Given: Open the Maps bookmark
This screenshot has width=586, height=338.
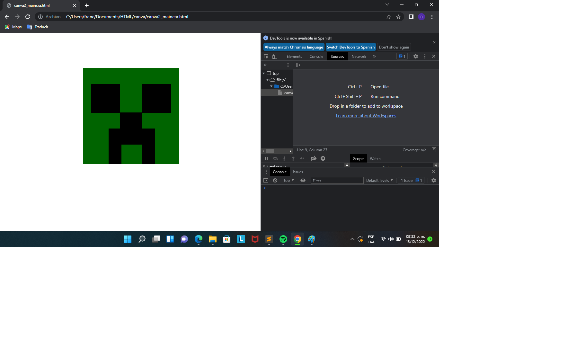Looking at the screenshot, I should [13, 27].
